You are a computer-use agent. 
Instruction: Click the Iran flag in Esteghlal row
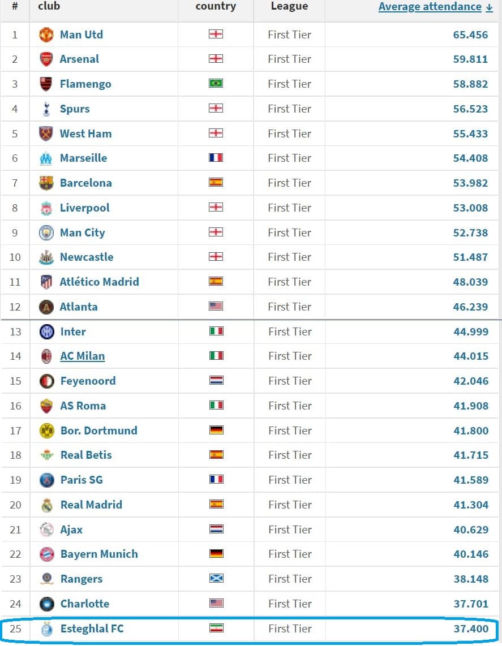click(x=216, y=628)
